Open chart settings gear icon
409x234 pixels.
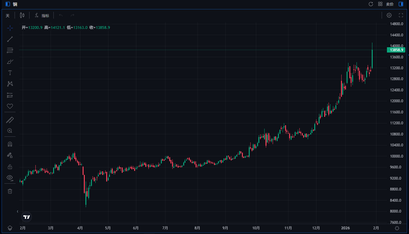pyautogui.click(x=389, y=15)
